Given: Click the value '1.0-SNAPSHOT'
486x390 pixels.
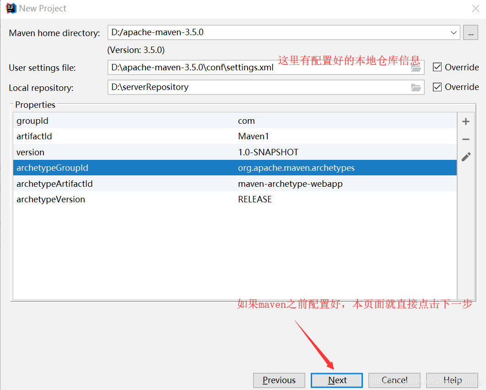Looking at the screenshot, I should (x=268, y=152).
